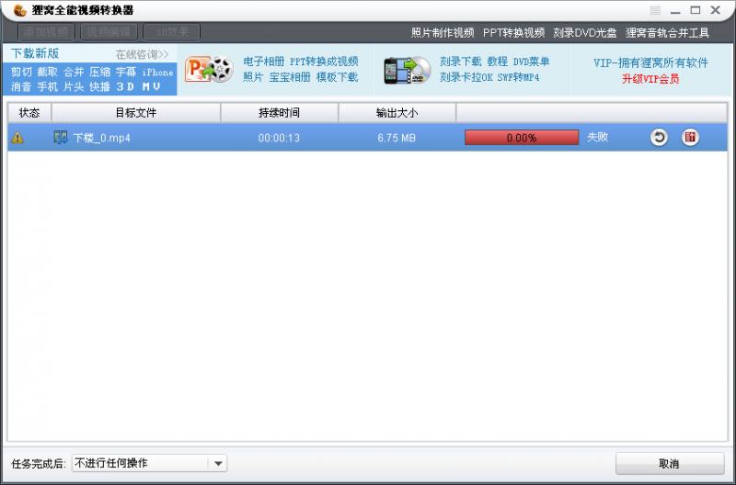Image resolution: width=736 pixels, height=485 pixels.
Task: Click the 宝宝相册 link
Action: pos(290,77)
